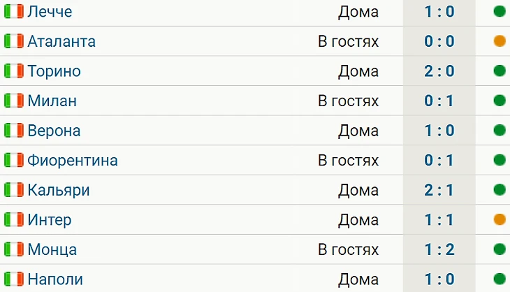
Task: Click the green win dot in Торино row
Action: point(500,71)
